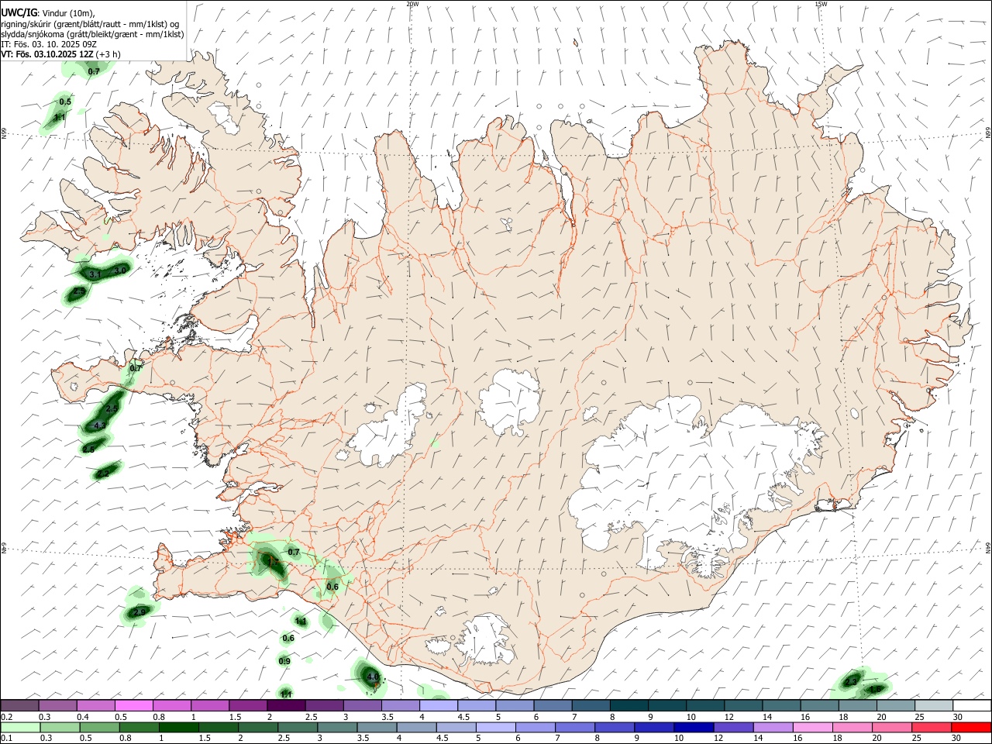Select the '30' tick label on rain legend
992x744 pixels.
coord(958,739)
